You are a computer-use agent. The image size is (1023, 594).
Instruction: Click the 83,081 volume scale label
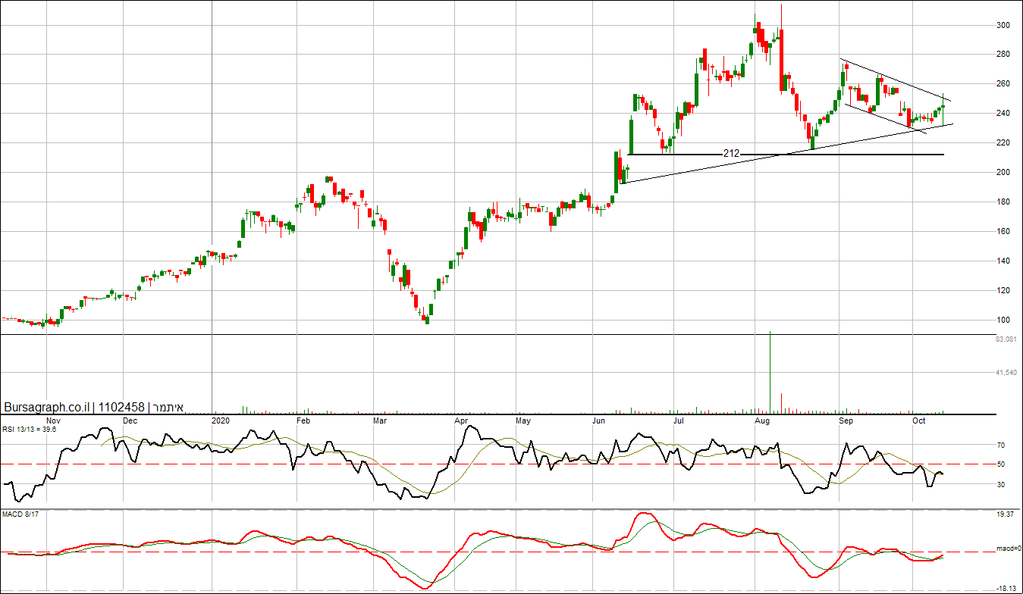[x=1005, y=340]
